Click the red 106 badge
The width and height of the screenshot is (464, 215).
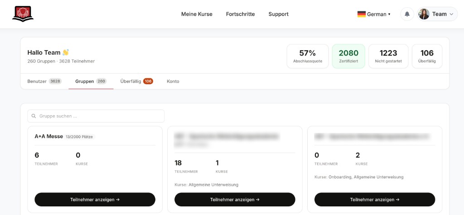[148, 81]
